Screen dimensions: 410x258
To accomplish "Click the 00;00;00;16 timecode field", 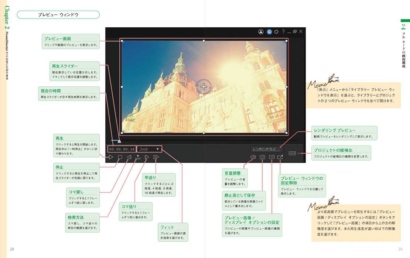I will point(122,149).
